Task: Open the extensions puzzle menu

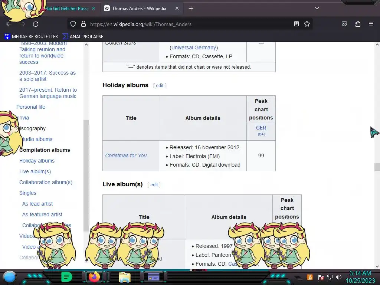Action: [x=358, y=24]
